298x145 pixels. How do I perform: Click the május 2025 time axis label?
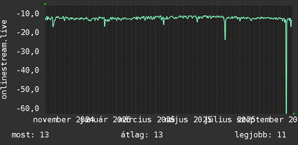click(188, 120)
